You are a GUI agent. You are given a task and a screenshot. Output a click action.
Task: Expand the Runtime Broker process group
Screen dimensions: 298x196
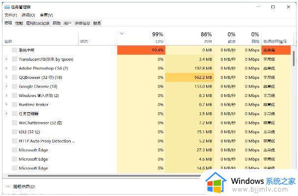pyautogui.click(x=6, y=104)
